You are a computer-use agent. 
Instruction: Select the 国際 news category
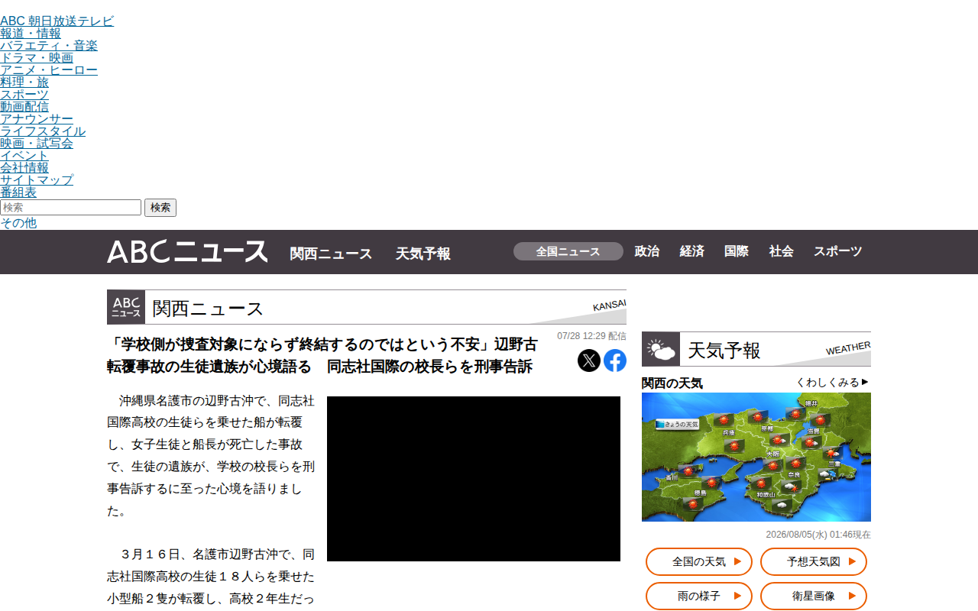(737, 251)
